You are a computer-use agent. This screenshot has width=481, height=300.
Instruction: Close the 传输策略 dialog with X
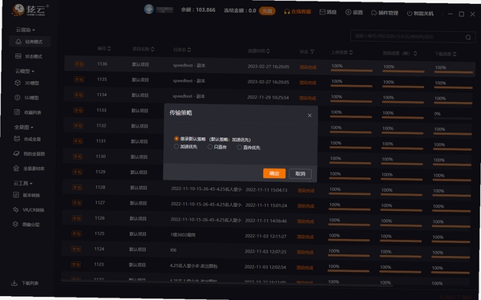(309, 116)
